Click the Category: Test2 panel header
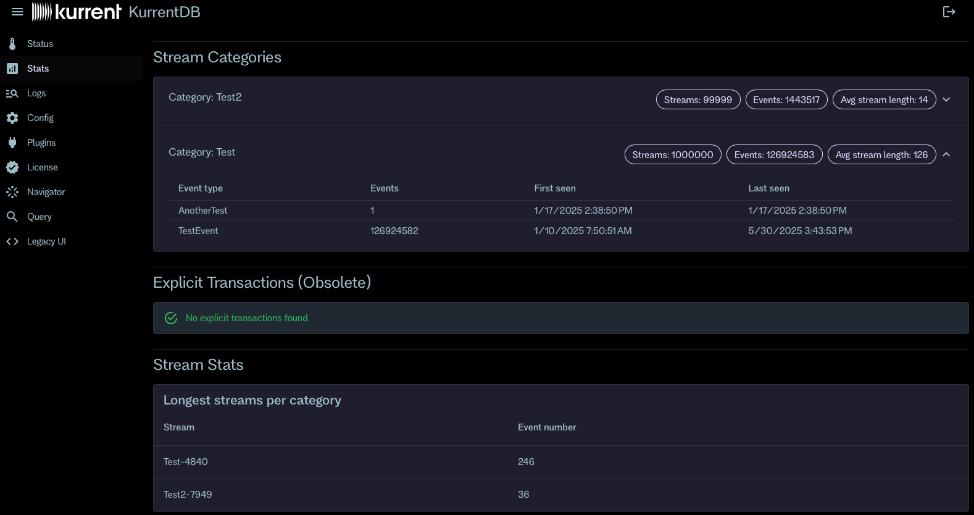This screenshot has width=974, height=515. tap(370, 99)
